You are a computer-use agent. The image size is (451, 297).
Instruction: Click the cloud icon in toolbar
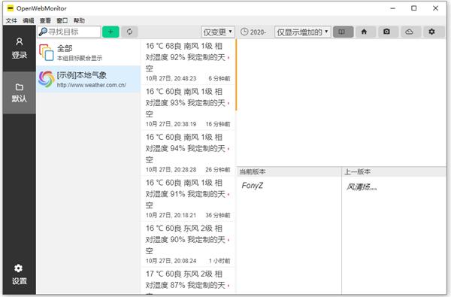pos(410,32)
